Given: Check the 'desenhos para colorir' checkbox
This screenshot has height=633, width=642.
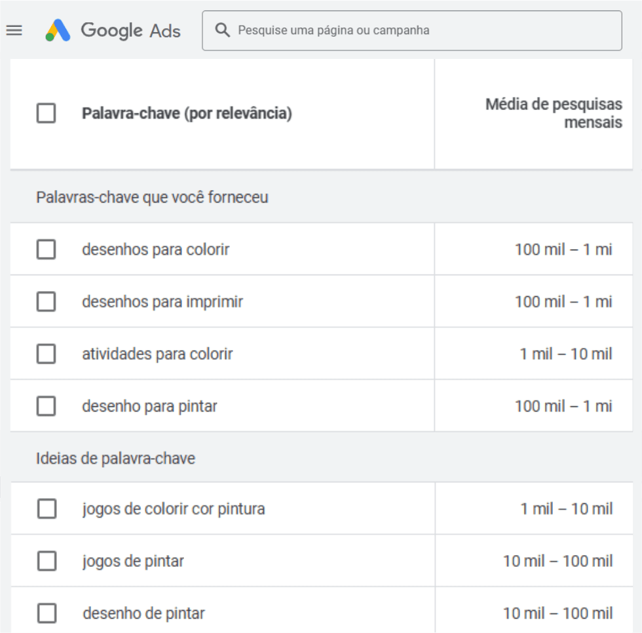Looking at the screenshot, I should coord(46,250).
